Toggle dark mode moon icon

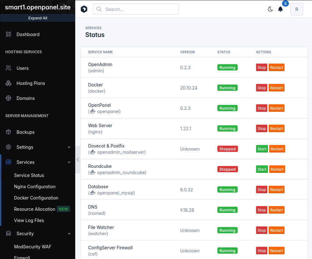[x=270, y=9]
